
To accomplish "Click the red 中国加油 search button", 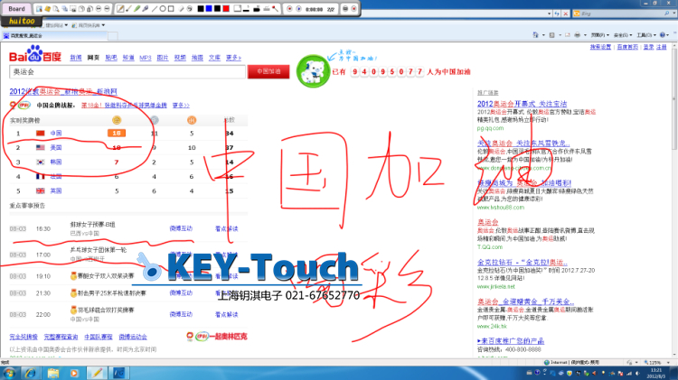I will point(268,71).
